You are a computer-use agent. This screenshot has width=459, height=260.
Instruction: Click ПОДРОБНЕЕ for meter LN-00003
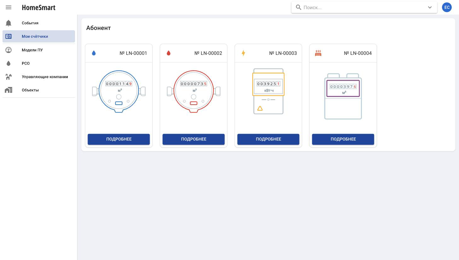[x=268, y=139]
